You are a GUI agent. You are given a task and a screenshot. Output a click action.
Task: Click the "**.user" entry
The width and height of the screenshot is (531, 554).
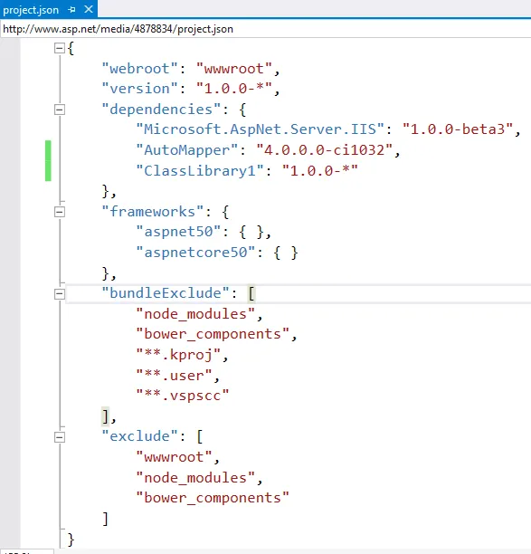click(174, 376)
